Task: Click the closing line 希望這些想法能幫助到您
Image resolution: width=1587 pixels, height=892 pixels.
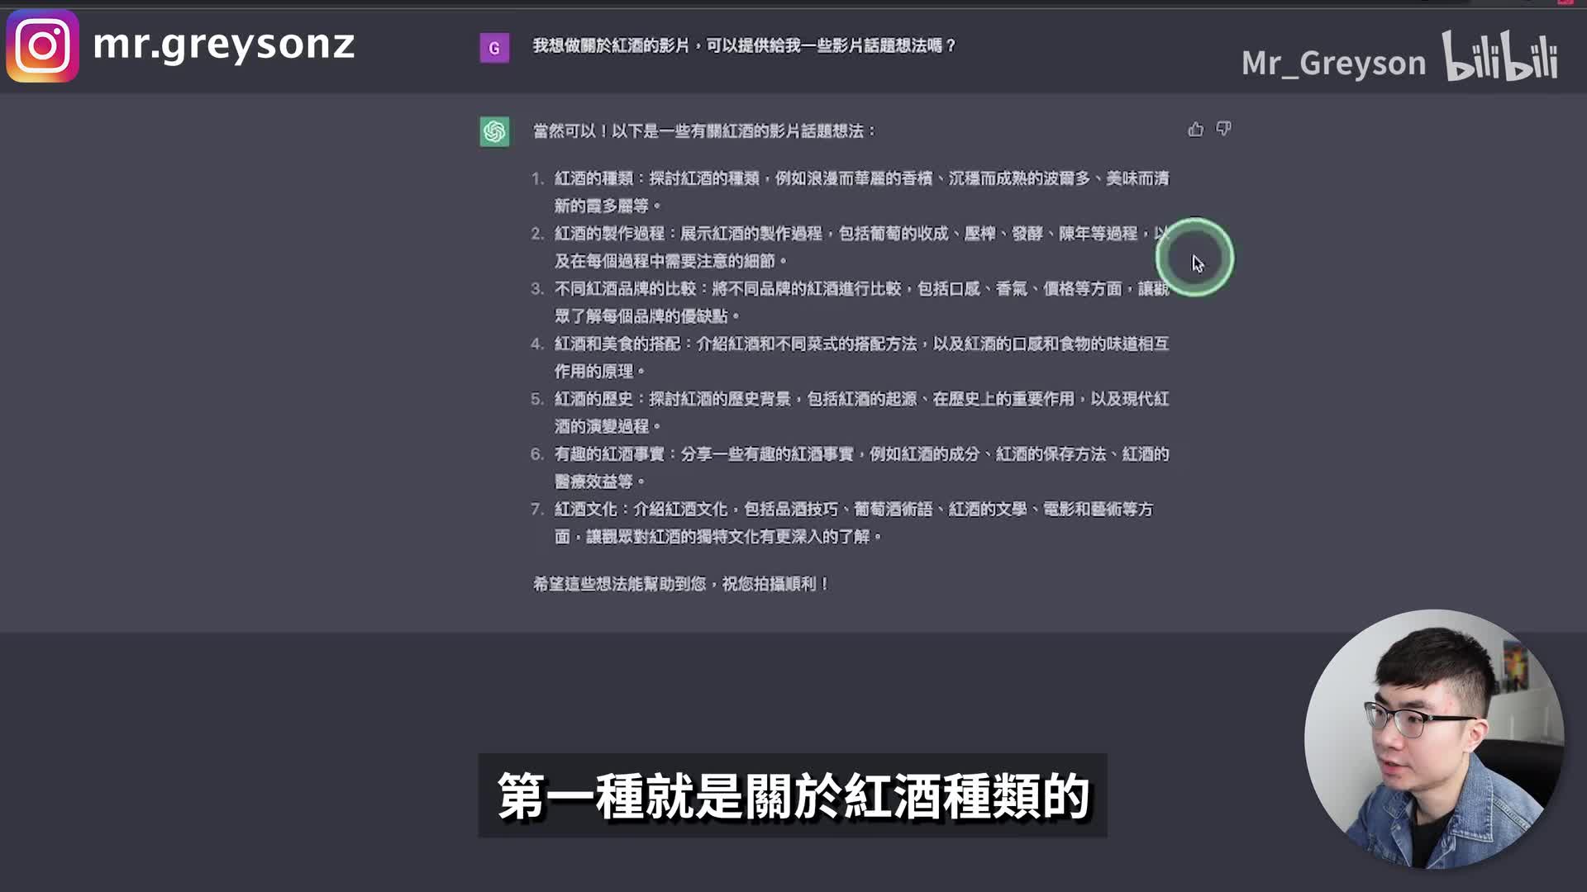Action: (681, 584)
